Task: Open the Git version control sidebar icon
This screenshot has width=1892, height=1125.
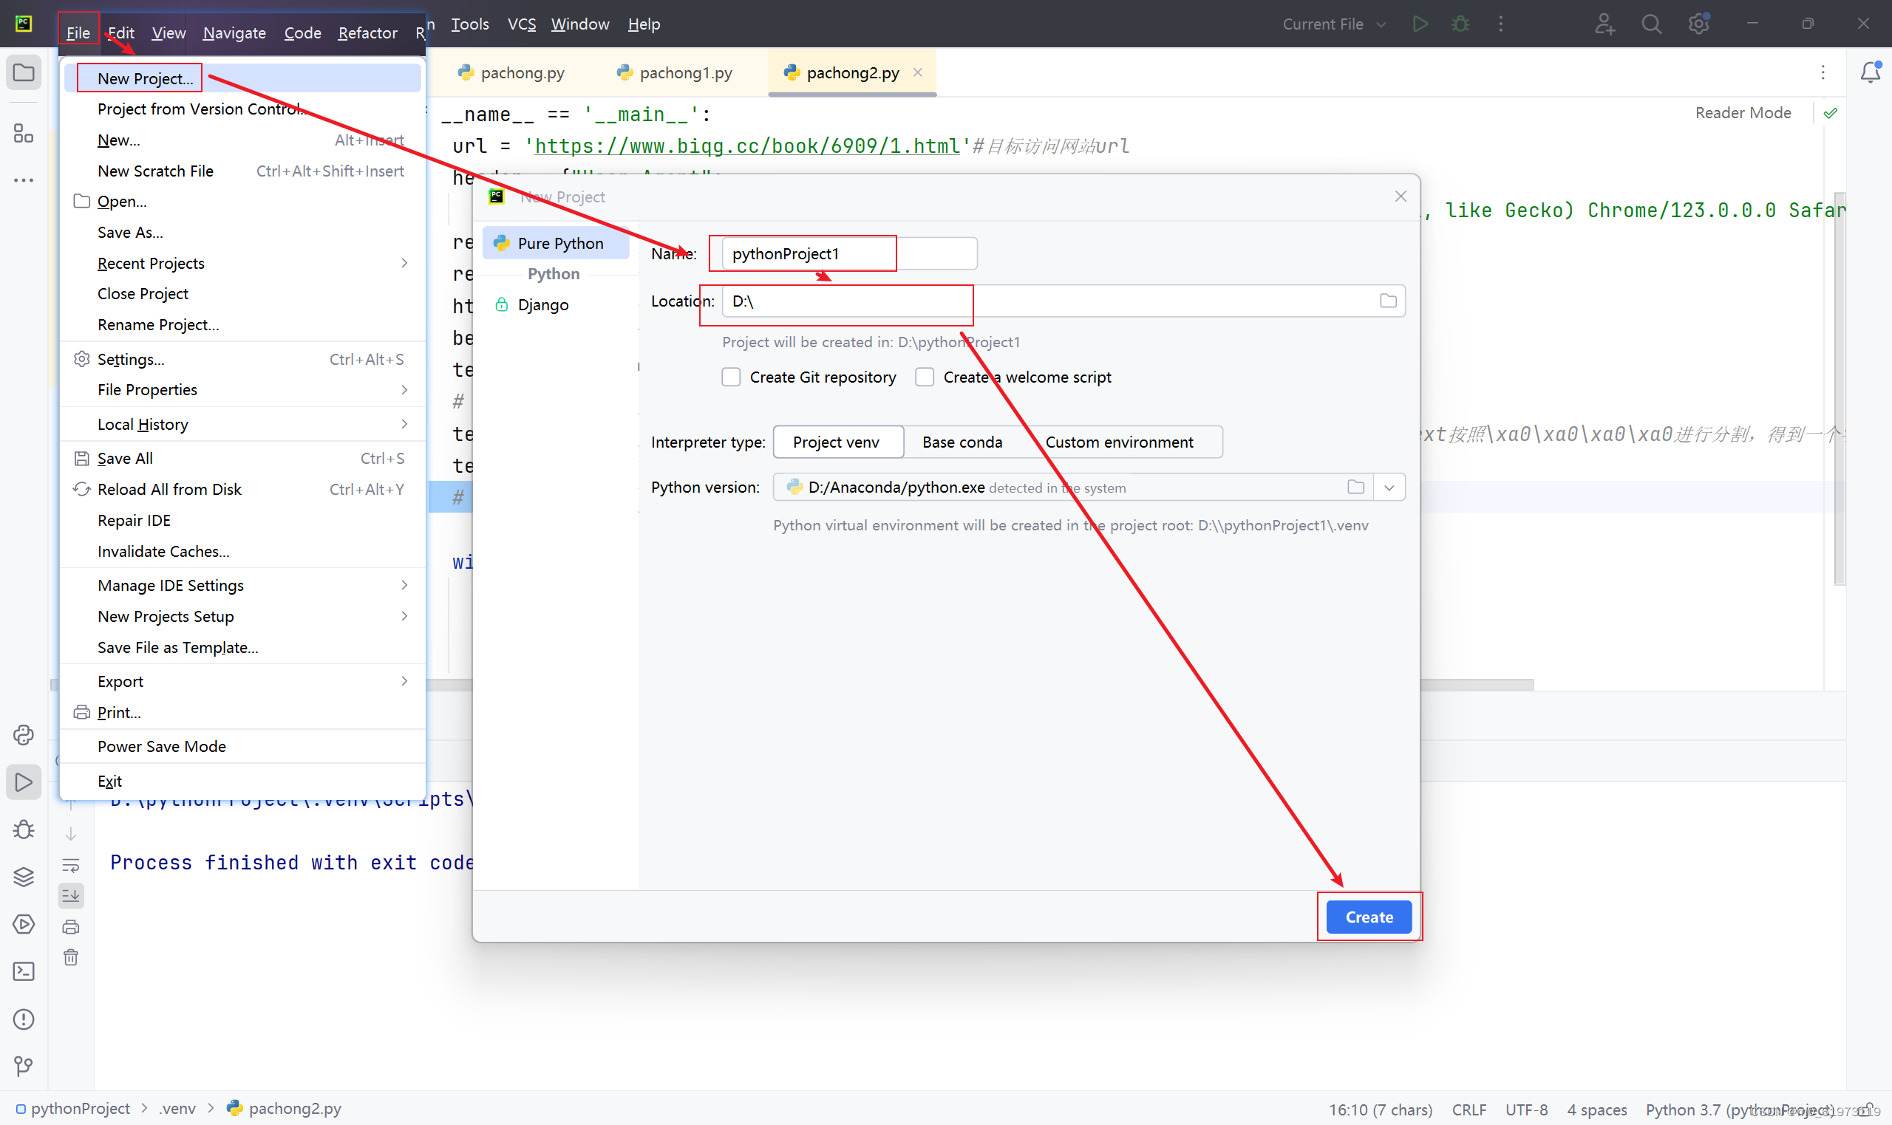Action: tap(24, 1067)
